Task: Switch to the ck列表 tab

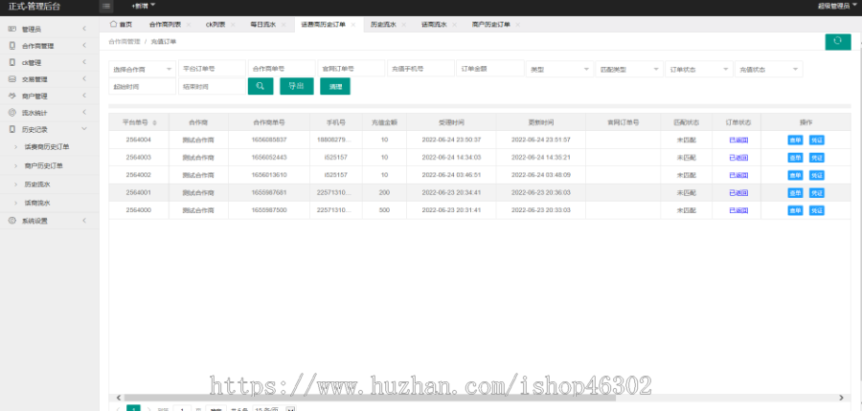Action: coord(215,25)
